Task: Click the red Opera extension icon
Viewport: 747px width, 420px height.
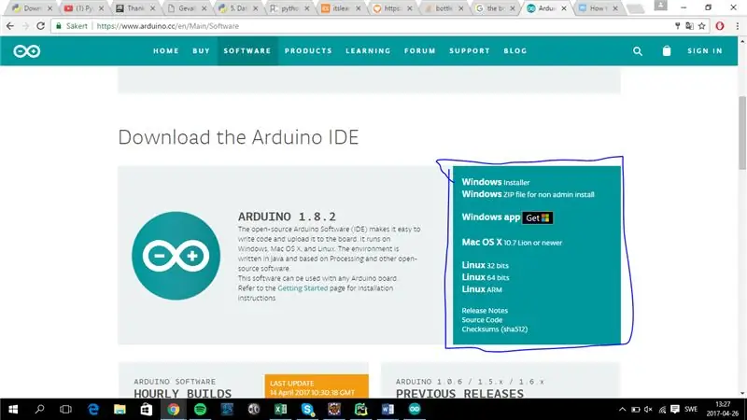Action: pos(720,26)
